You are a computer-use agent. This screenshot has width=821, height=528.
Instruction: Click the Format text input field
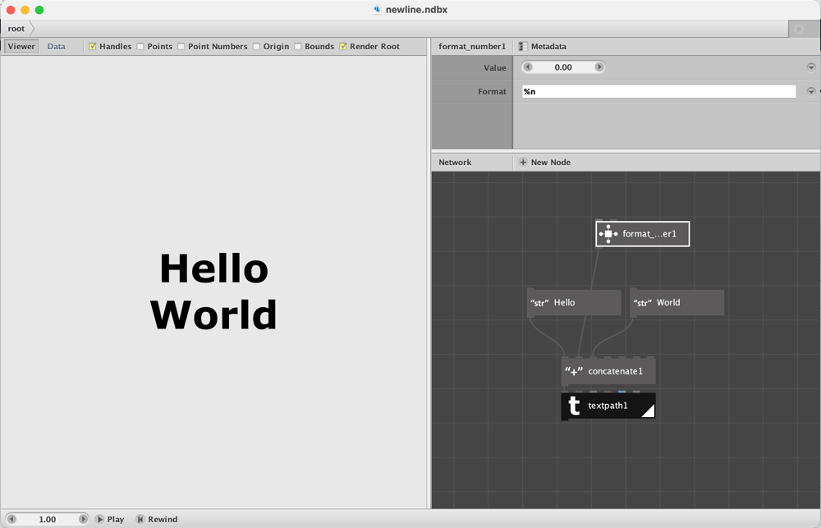[x=658, y=92]
